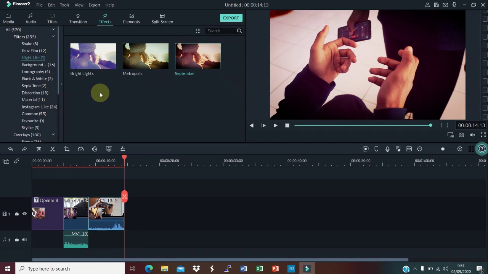488x274 pixels.
Task: Delete selected clip with trash icon
Action: (x=39, y=149)
